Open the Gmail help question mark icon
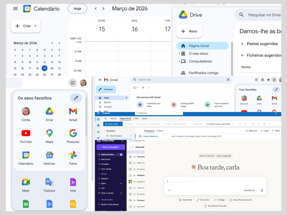Image resolution: width=287 pixels, height=215 pixels. coord(256,80)
